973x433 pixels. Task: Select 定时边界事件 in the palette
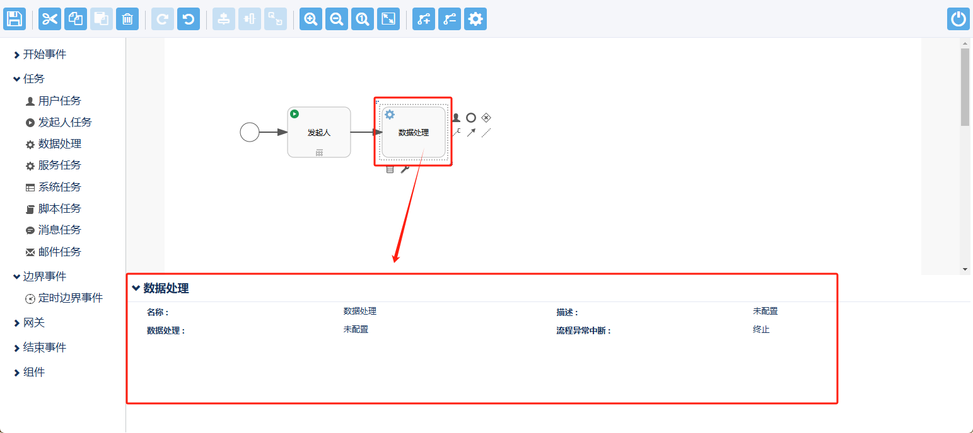70,298
